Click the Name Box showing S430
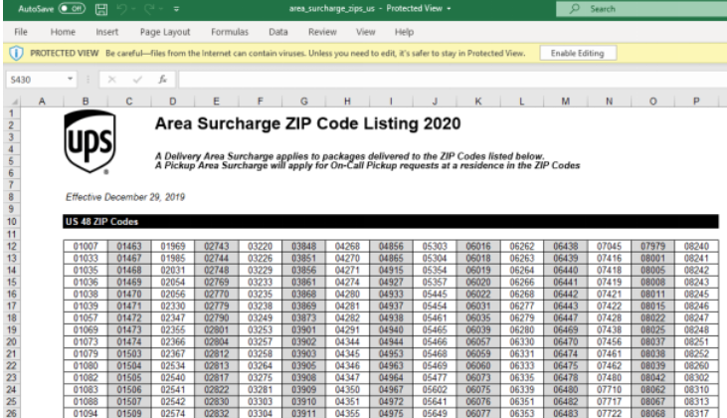 (36, 80)
